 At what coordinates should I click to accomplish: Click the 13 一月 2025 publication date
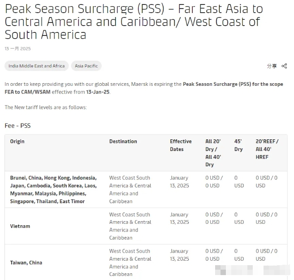tap(17, 49)
